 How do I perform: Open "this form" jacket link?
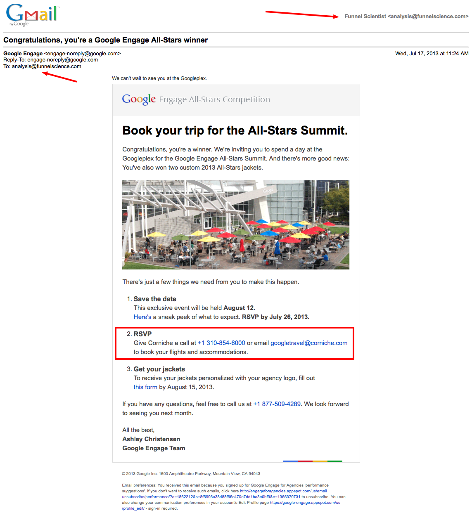pyautogui.click(x=145, y=387)
